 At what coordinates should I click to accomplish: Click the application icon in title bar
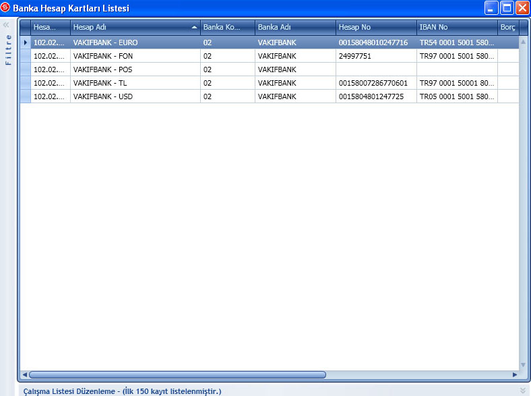(x=6, y=8)
